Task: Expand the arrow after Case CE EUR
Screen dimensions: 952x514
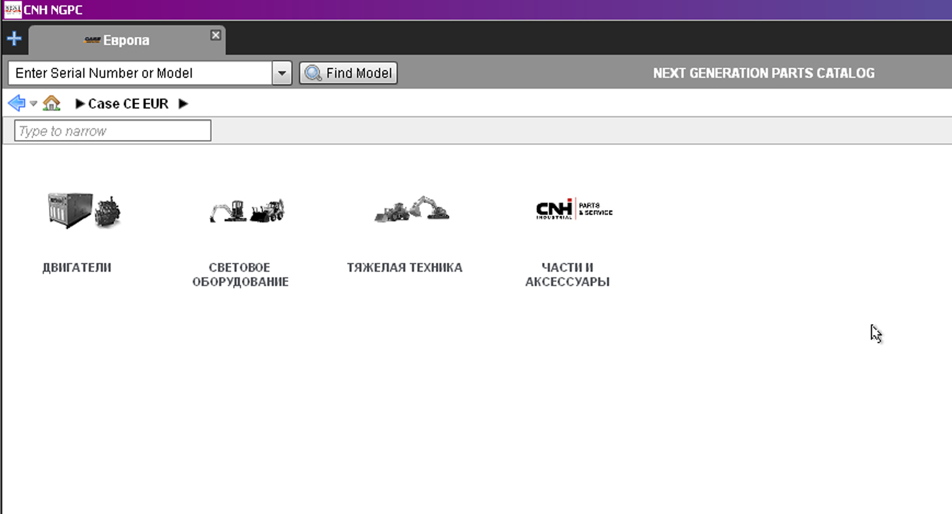Action: (x=183, y=104)
